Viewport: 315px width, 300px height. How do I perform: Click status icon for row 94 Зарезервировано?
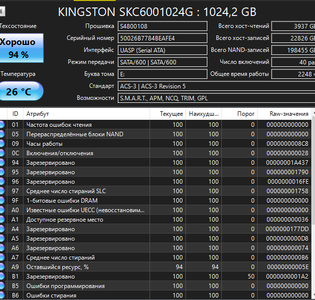click(2, 163)
